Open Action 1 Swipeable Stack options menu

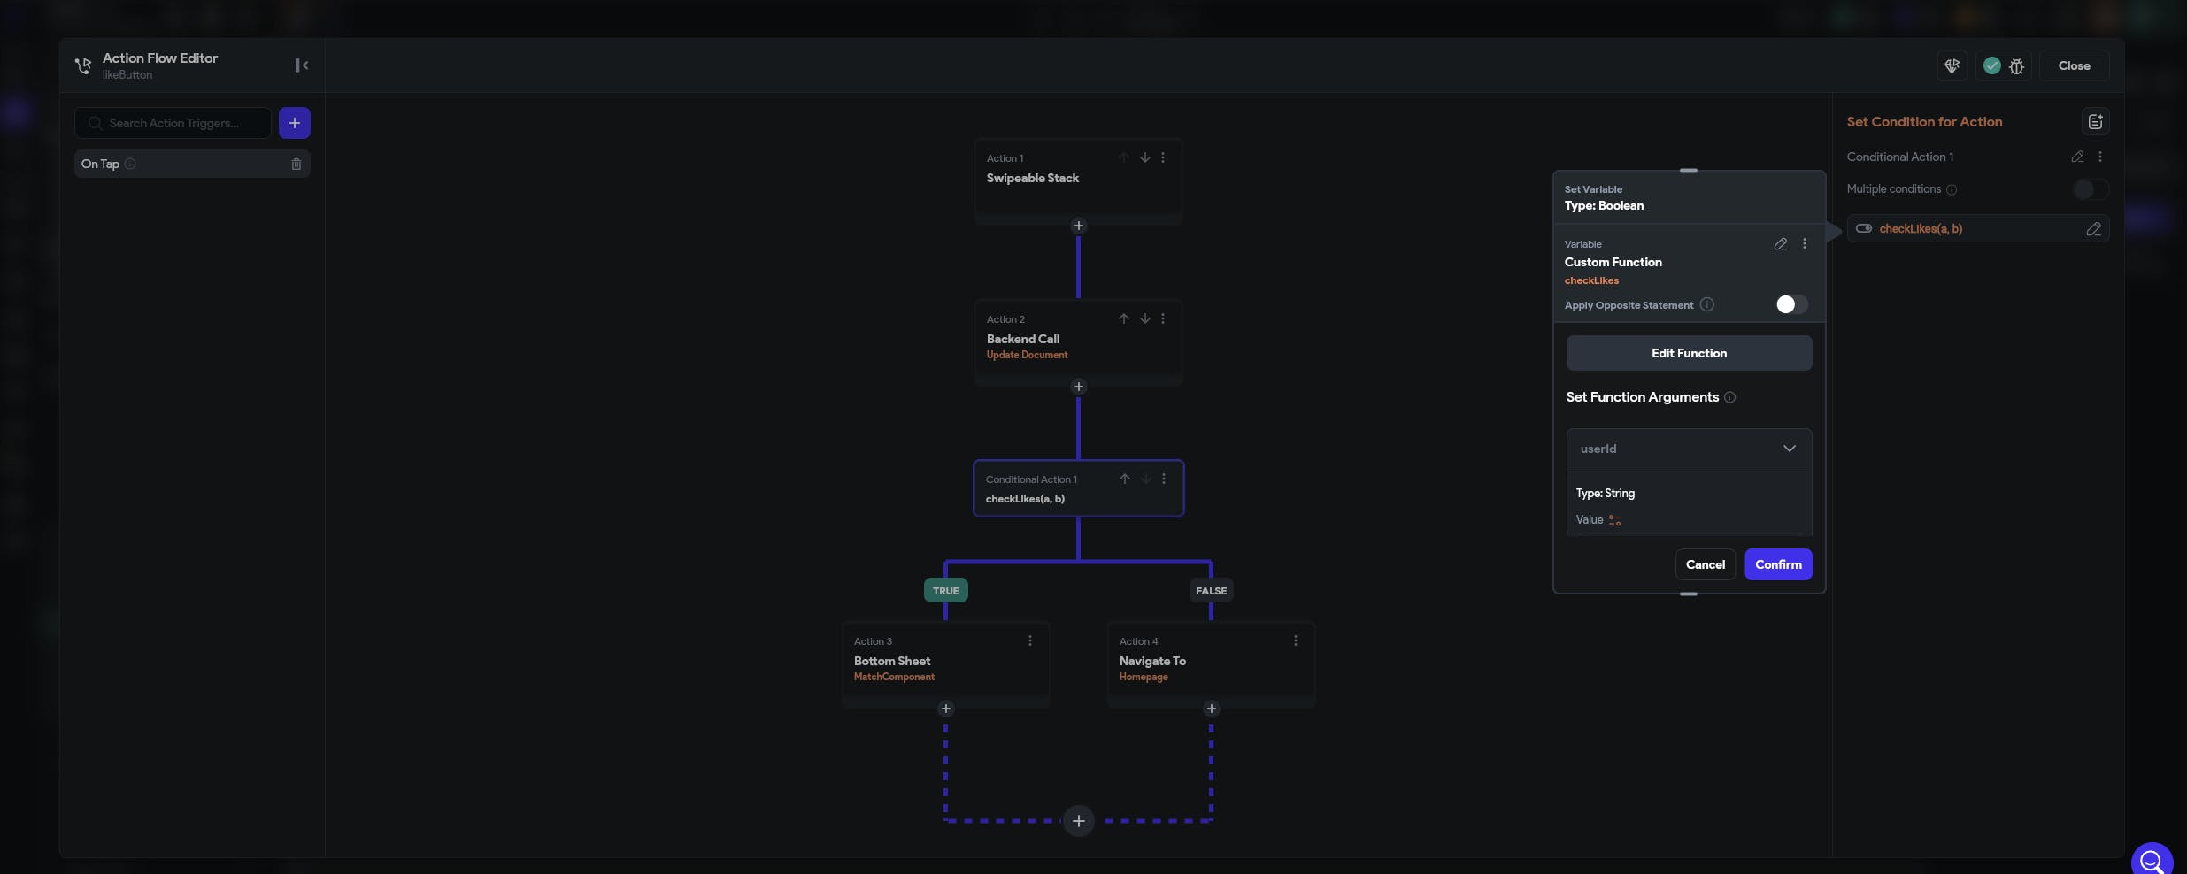[1163, 157]
